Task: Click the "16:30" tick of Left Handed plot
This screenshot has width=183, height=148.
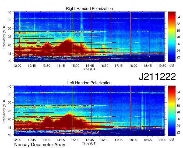Action: pyautogui.click(x=104, y=140)
